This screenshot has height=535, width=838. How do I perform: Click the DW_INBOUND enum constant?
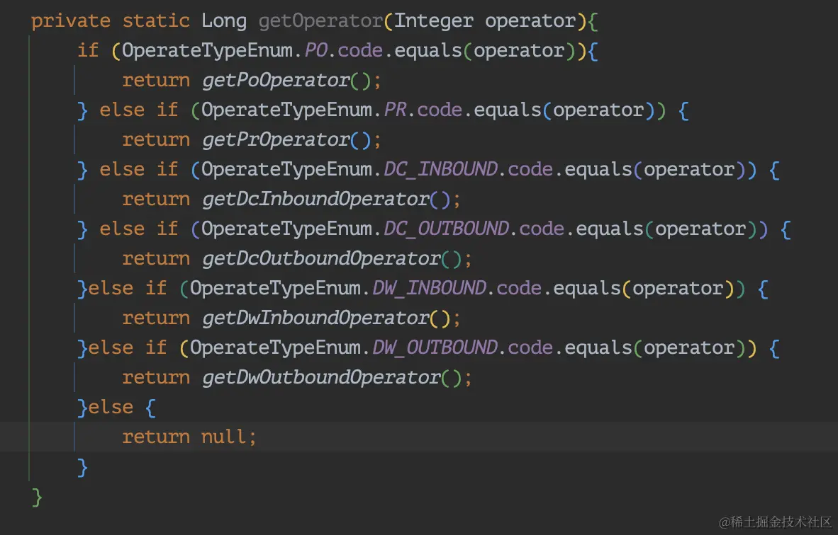(x=430, y=289)
